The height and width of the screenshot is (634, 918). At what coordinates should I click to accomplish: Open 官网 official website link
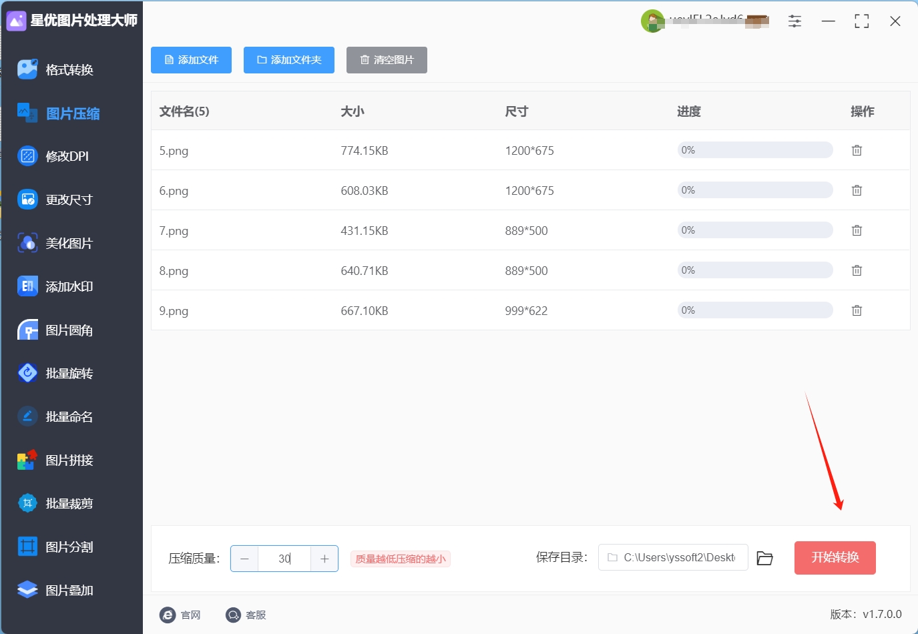(180, 615)
